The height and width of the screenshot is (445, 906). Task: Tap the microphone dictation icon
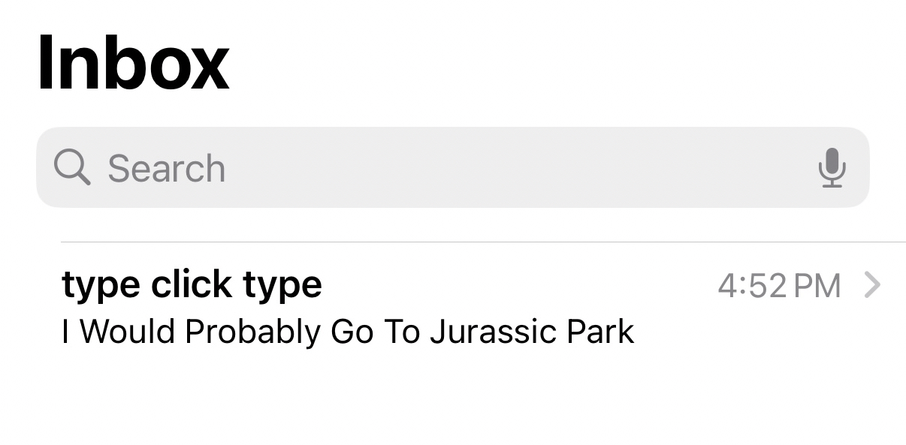coord(832,167)
